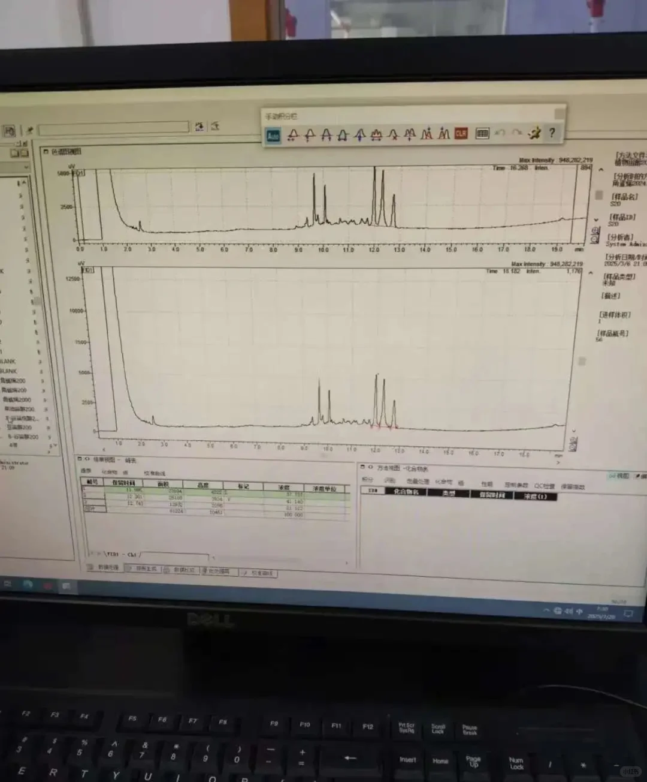Click the 浓度(1) header in compound table
The height and width of the screenshot is (782, 647).
pos(535,496)
